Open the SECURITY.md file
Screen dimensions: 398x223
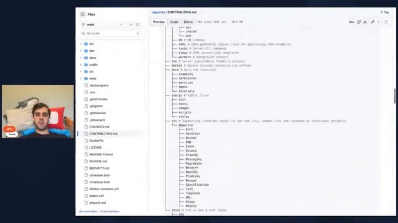(99, 168)
